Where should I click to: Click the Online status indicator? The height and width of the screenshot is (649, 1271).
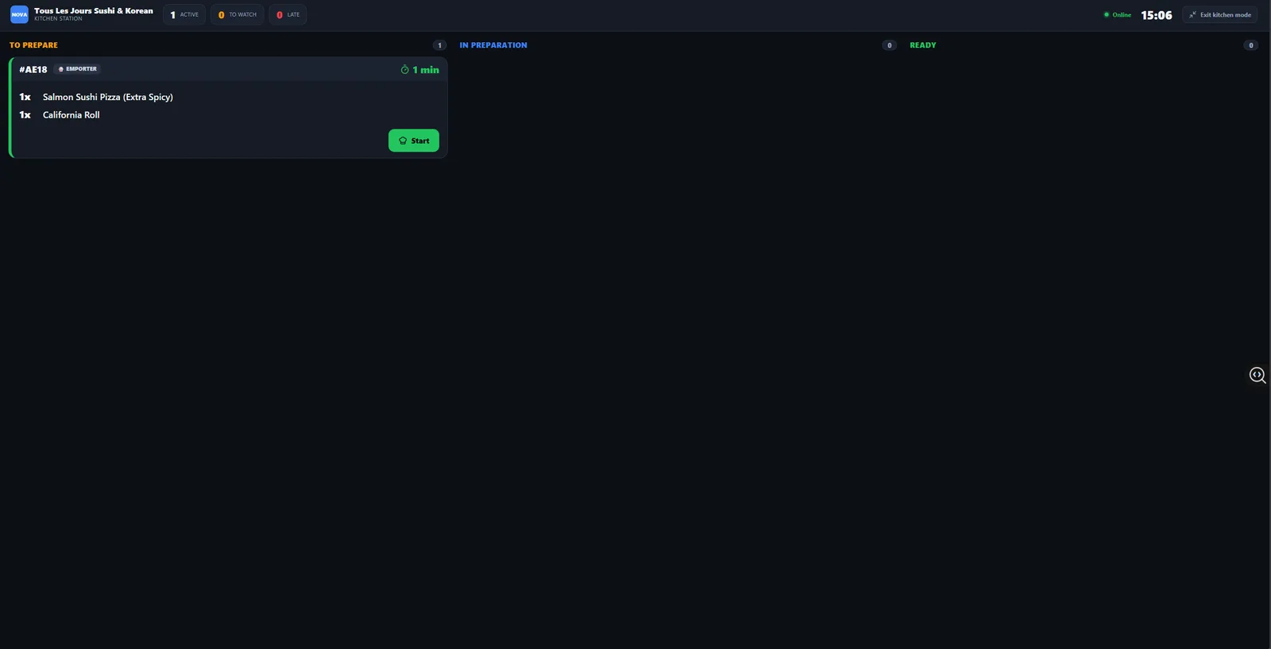(1118, 14)
